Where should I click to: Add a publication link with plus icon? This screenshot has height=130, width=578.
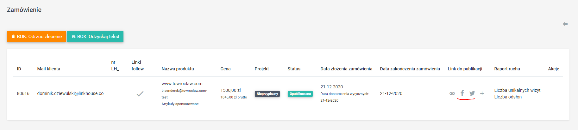coord(482,93)
